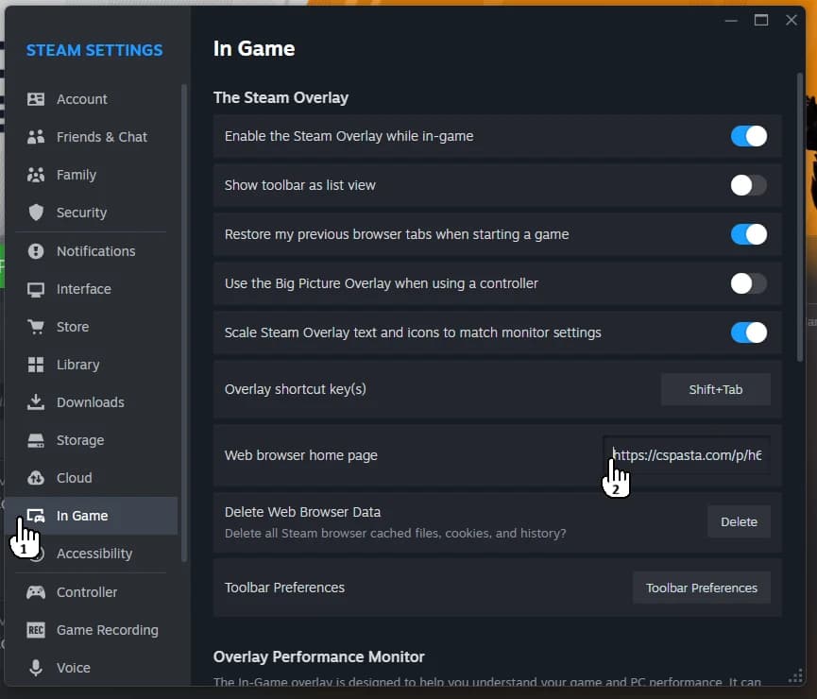Click the Downloads arrow icon
The height and width of the screenshot is (699, 817).
pos(36,401)
